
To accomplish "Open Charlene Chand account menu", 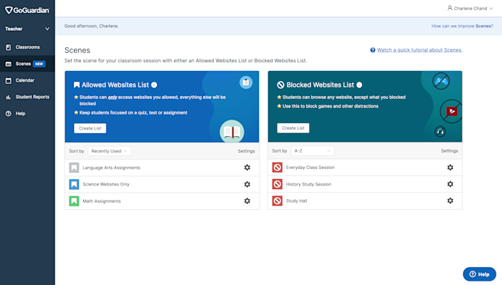I will pos(470,9).
